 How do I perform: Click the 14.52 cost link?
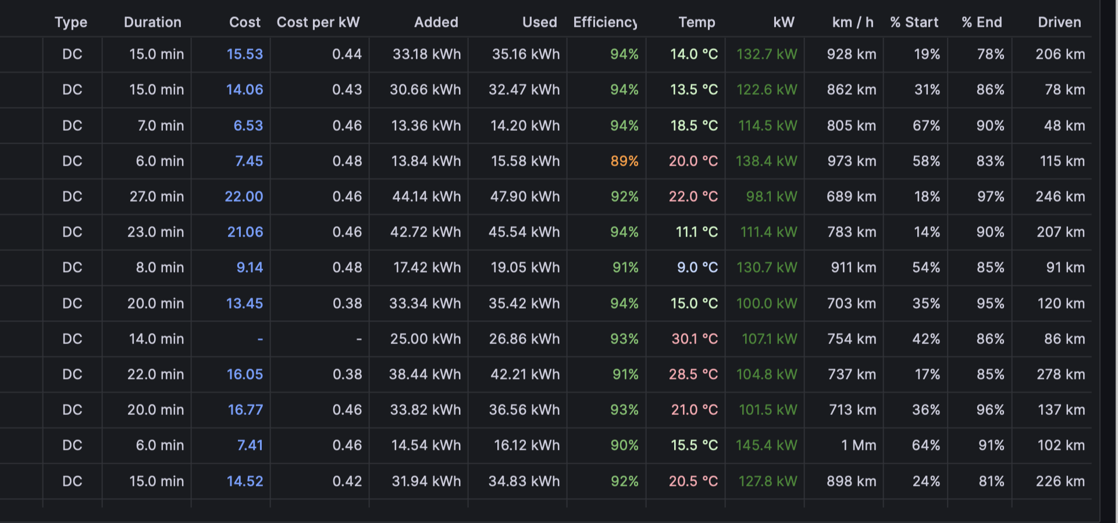245,481
